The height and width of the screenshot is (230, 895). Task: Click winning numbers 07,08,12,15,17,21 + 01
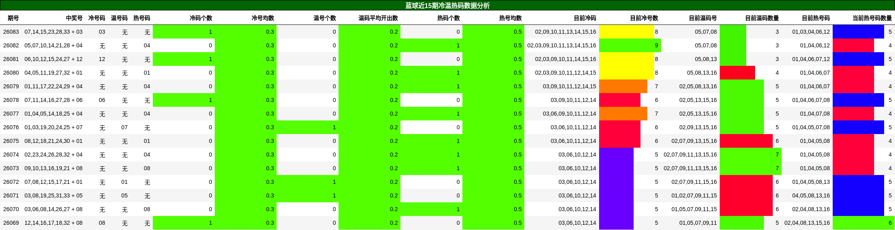click(53, 182)
